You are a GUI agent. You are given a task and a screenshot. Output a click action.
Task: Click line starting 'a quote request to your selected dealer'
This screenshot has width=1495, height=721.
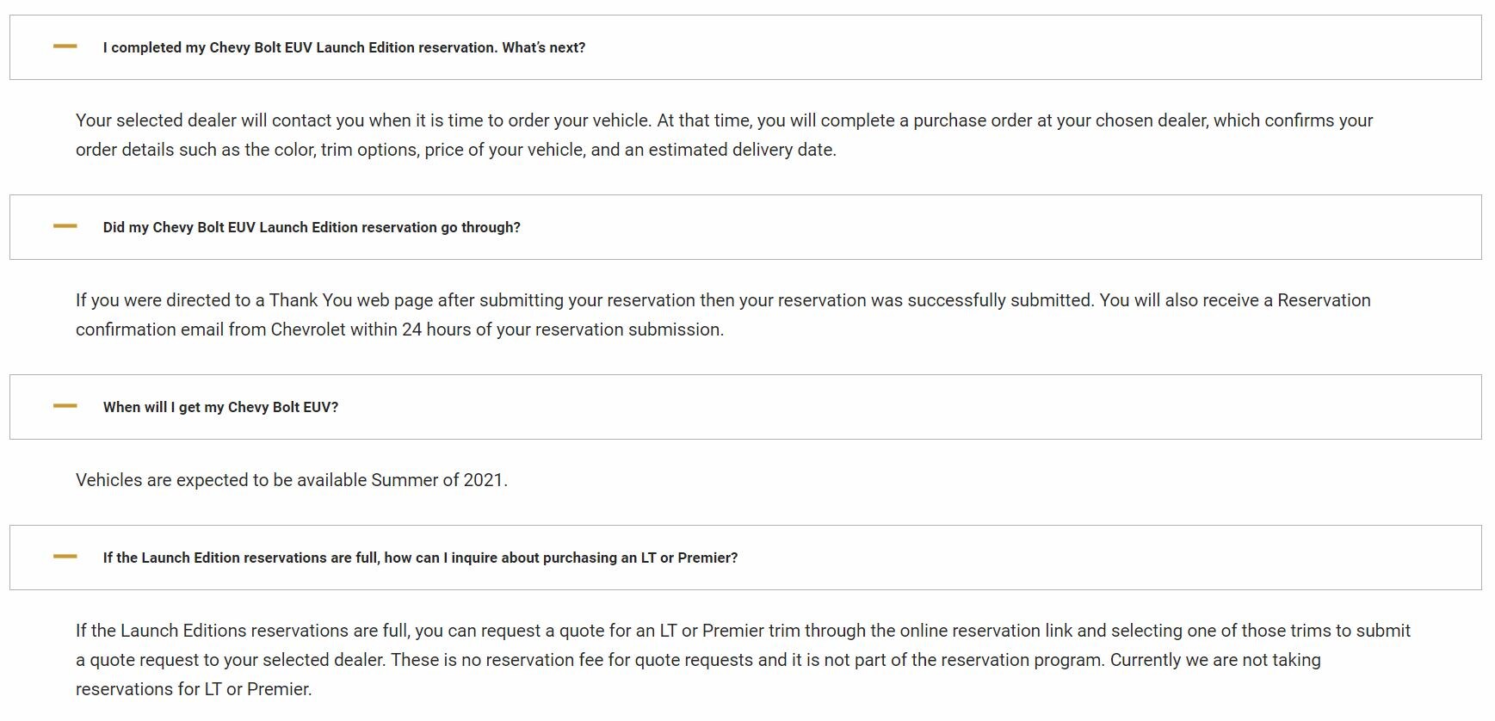click(x=697, y=660)
